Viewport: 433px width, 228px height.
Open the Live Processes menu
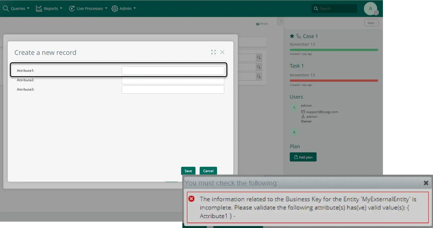(88, 9)
